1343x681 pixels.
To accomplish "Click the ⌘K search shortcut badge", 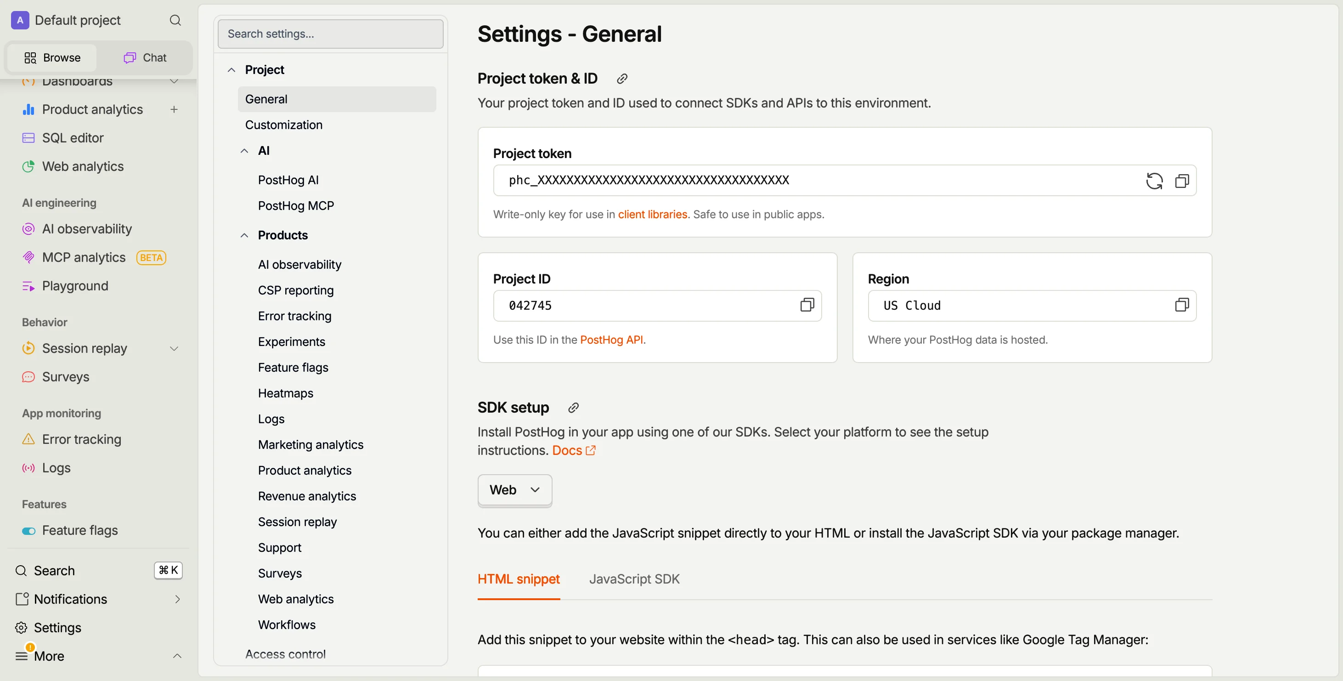I will [x=169, y=570].
